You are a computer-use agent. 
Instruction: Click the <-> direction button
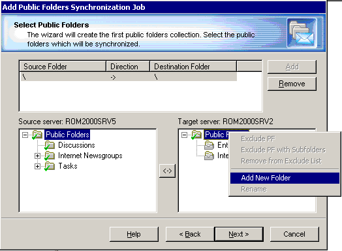tap(167, 171)
